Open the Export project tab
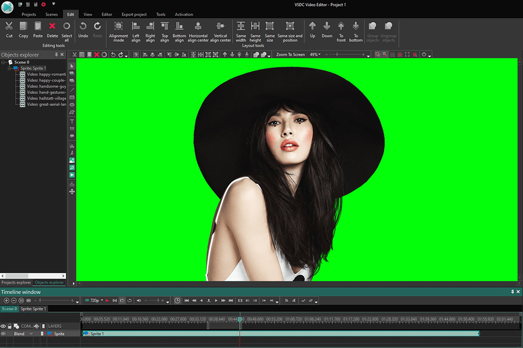 [134, 14]
